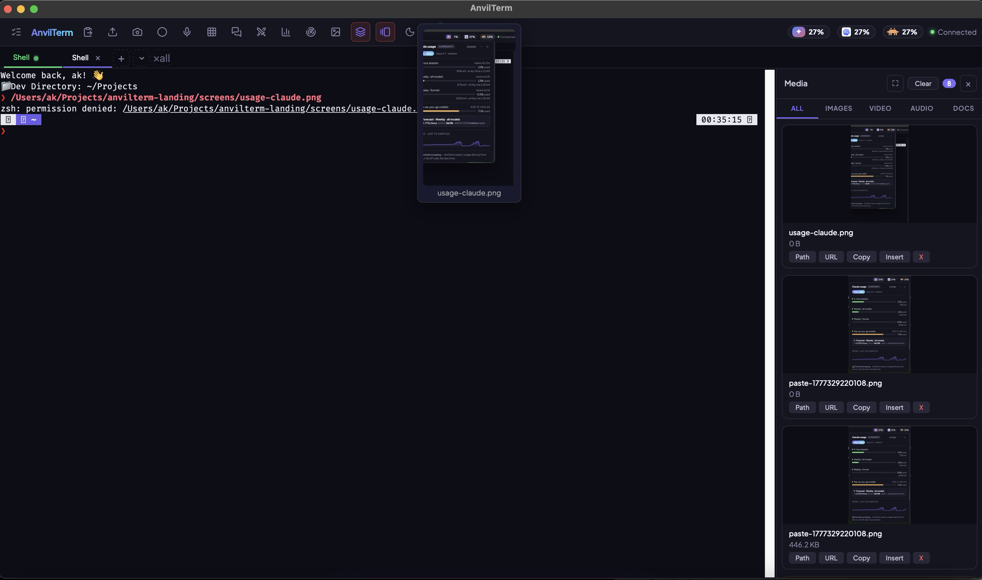Viewport: 982px width, 580px height.
Task: Open the microphone recording tool
Action: (x=187, y=32)
